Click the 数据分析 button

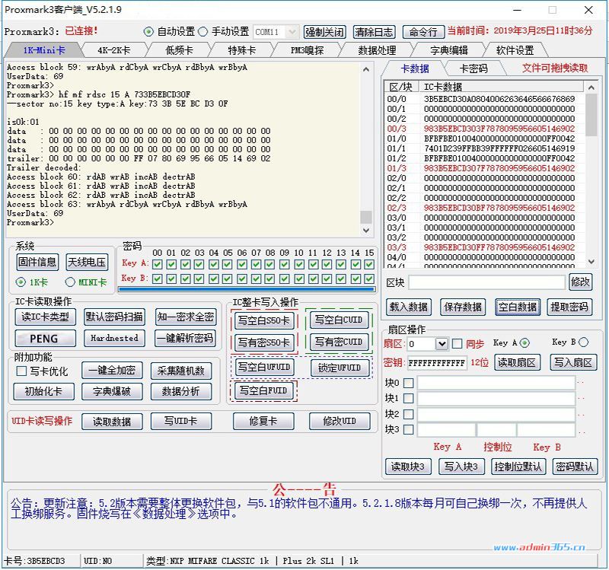pos(181,391)
